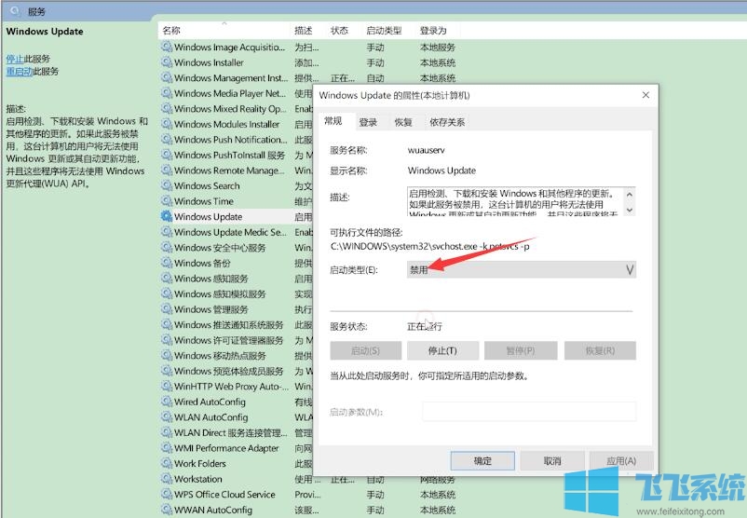Click the 取消 button

[552, 461]
